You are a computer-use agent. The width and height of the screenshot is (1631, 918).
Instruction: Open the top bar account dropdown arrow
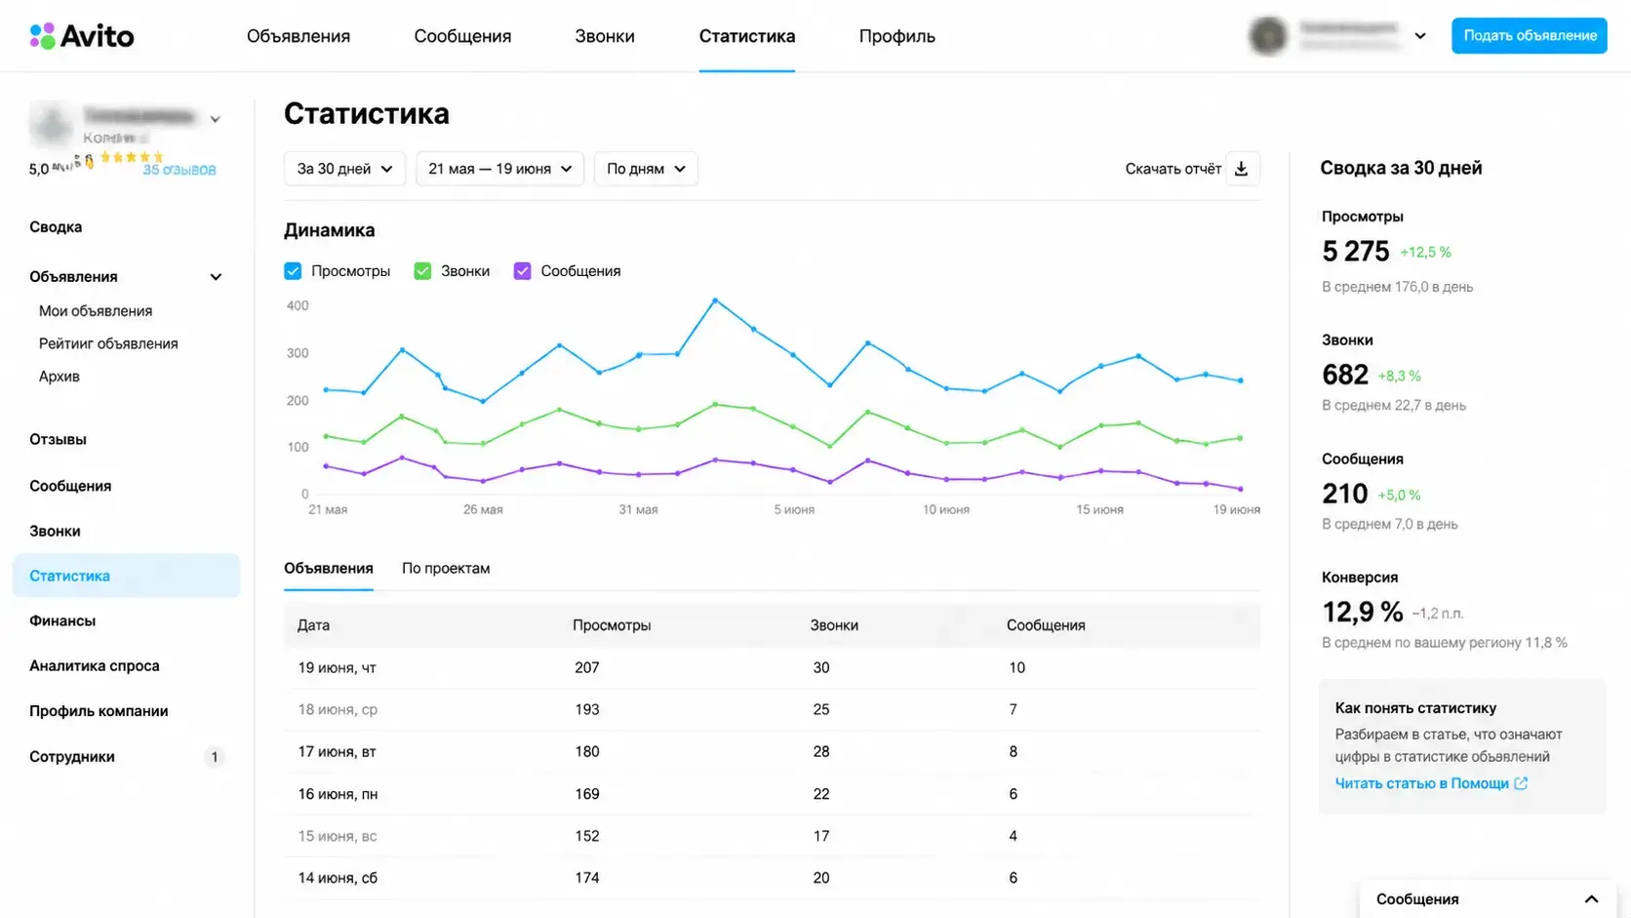tap(1420, 36)
